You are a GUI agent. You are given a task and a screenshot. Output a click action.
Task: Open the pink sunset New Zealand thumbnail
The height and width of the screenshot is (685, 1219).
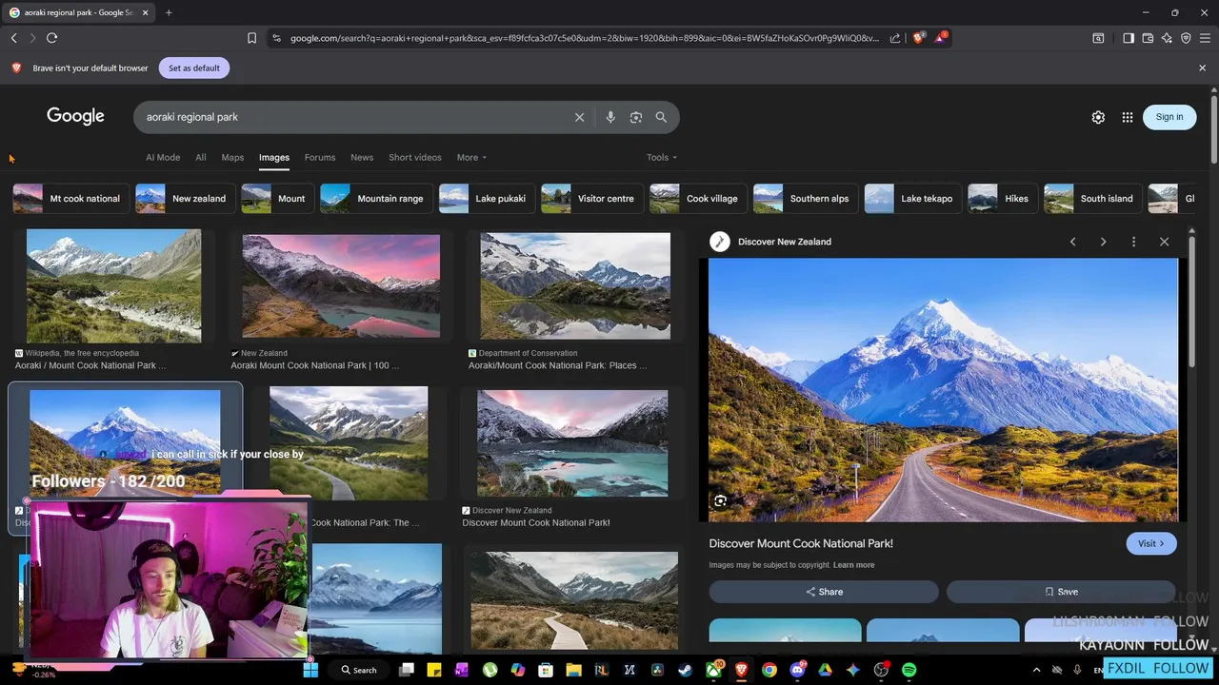[341, 285]
